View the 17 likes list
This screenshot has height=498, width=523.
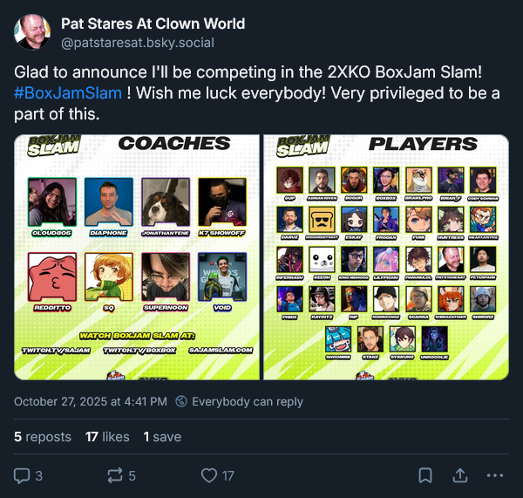pyautogui.click(x=107, y=437)
